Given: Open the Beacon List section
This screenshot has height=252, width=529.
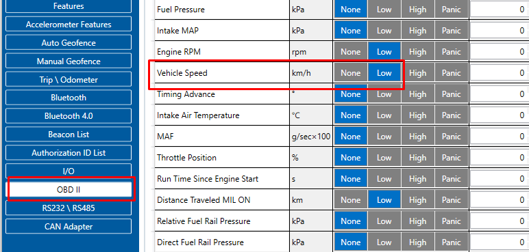Looking at the screenshot, I should point(69,135).
